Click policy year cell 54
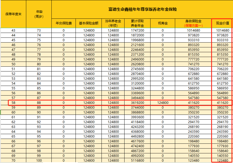 pyautogui.click(x=13, y=84)
